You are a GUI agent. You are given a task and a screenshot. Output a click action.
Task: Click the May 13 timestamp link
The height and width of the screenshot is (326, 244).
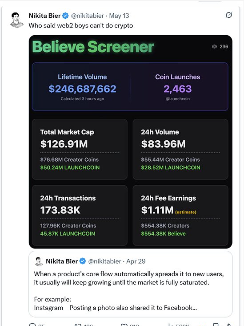coord(119,16)
